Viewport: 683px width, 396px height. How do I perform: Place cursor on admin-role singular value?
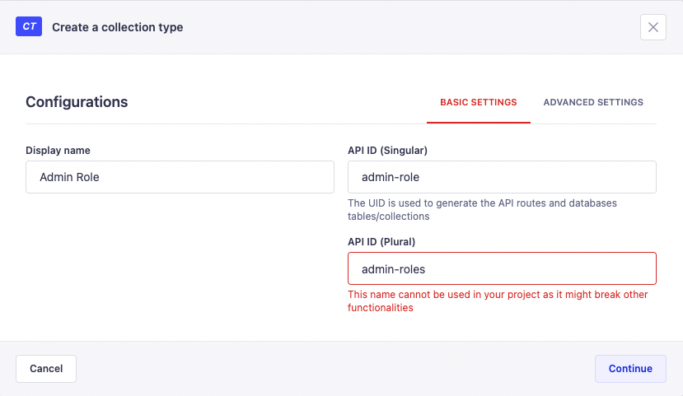click(x=391, y=177)
